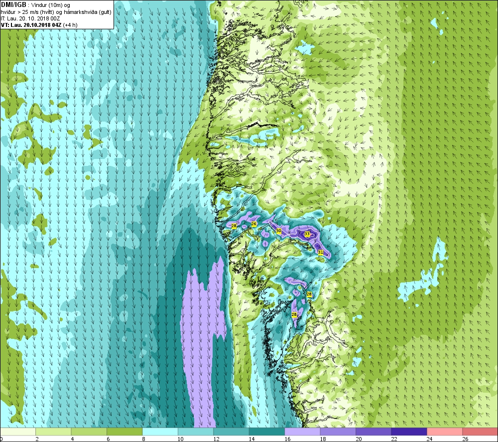
Task: Select the 20–22 m/s violet legend swatch
Action: click(373, 431)
